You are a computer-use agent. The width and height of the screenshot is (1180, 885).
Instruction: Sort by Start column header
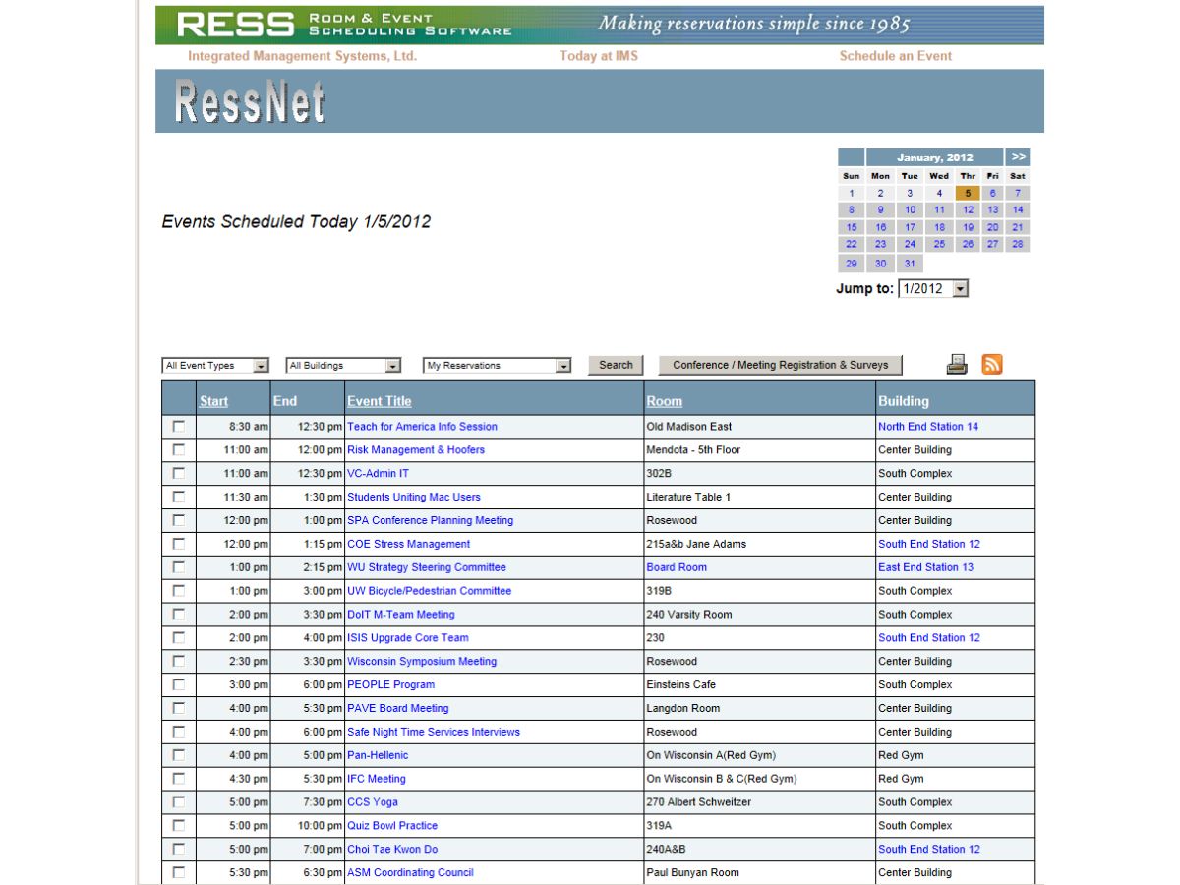(x=213, y=401)
